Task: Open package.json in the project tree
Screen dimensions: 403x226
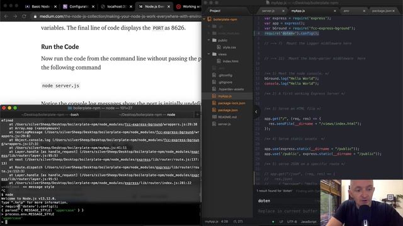Action: coord(228,110)
